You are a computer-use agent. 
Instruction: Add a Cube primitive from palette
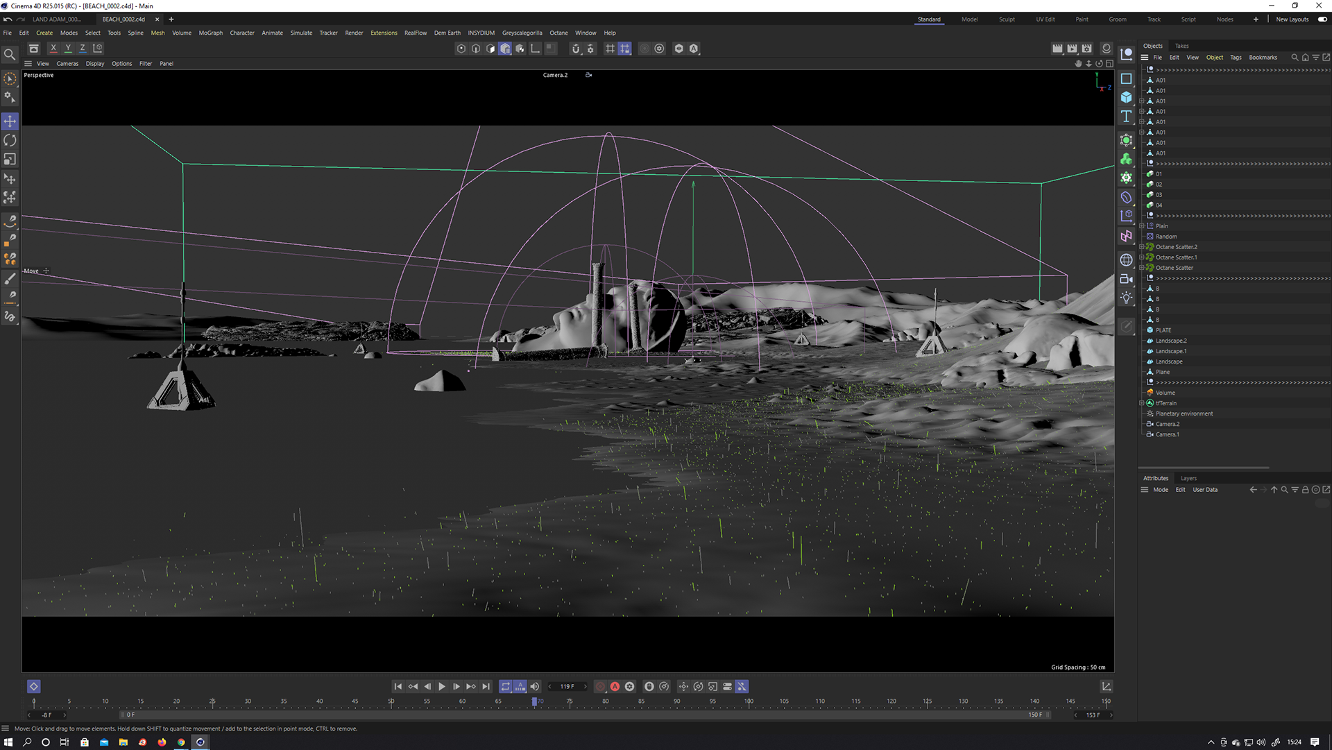[x=1126, y=98]
